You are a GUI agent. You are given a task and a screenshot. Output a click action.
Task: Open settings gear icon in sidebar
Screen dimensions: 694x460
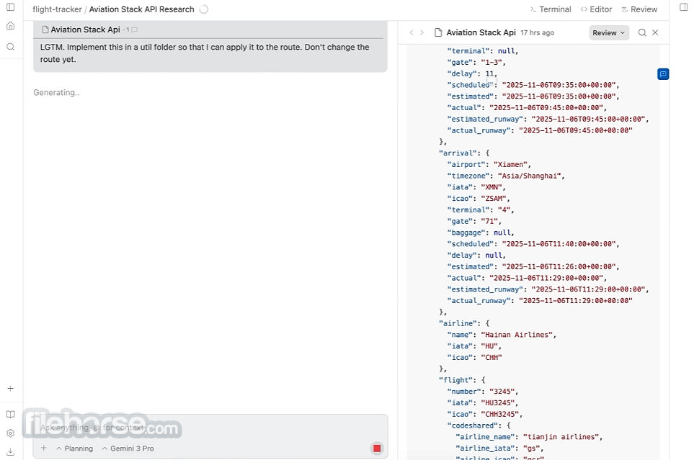[11, 433]
